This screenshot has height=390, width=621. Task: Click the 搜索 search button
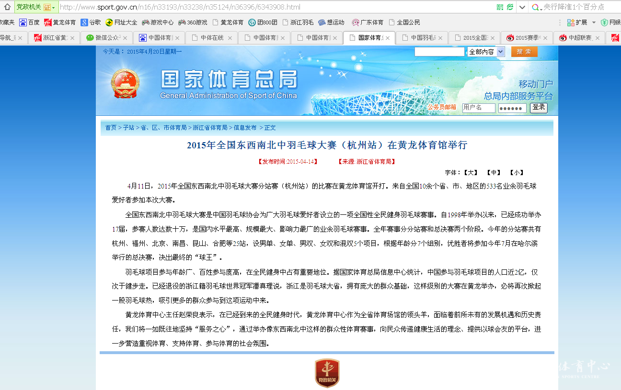(x=524, y=52)
